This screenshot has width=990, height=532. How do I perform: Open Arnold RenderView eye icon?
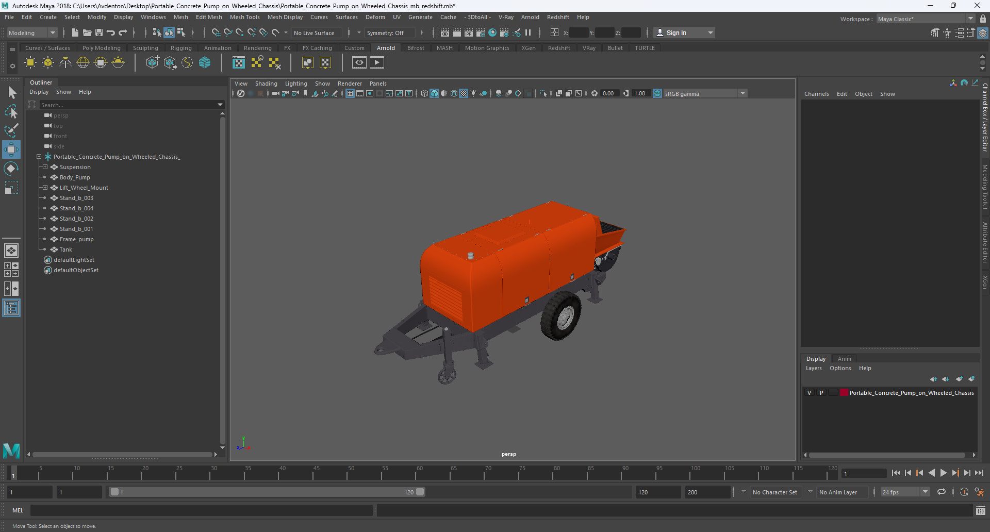359,63
